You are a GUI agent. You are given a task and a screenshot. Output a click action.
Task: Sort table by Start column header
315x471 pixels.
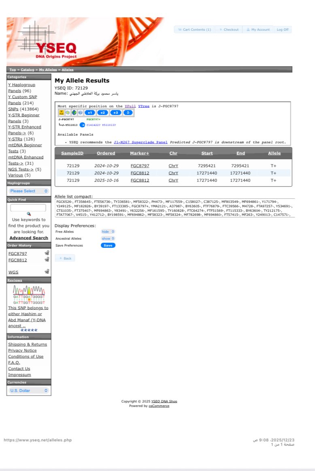point(207,153)
